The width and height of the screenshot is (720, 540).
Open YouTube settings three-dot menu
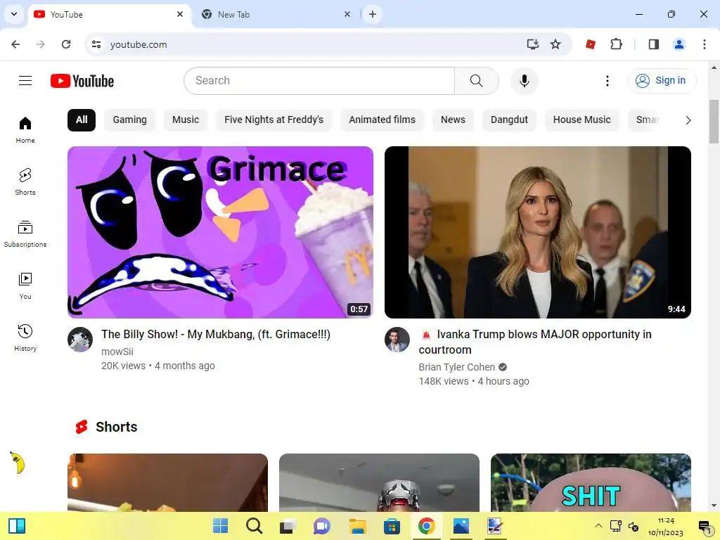(x=607, y=81)
